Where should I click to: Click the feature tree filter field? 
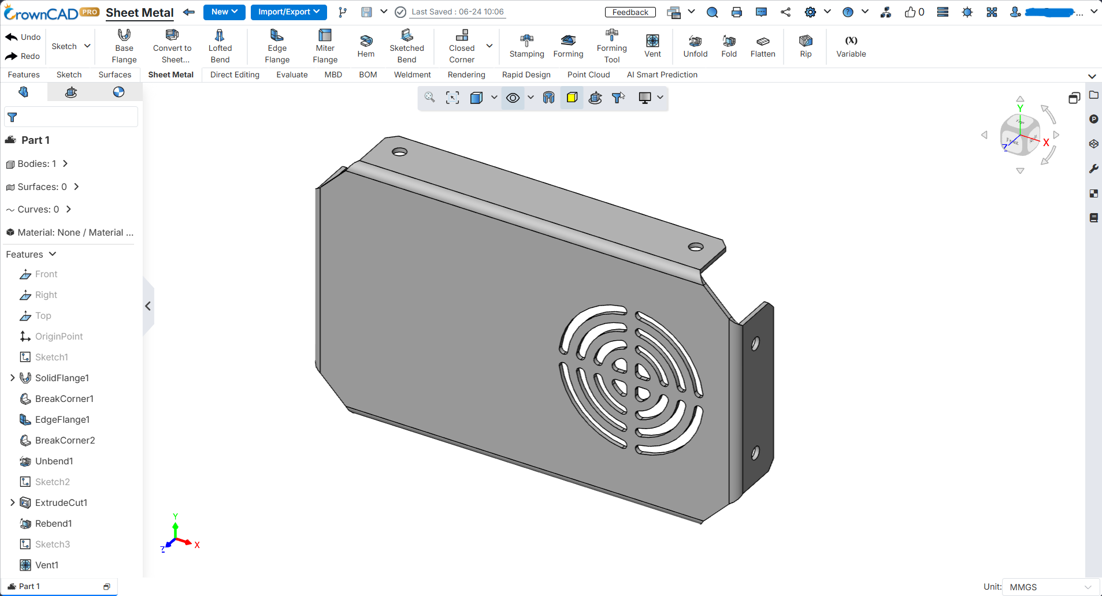click(71, 117)
